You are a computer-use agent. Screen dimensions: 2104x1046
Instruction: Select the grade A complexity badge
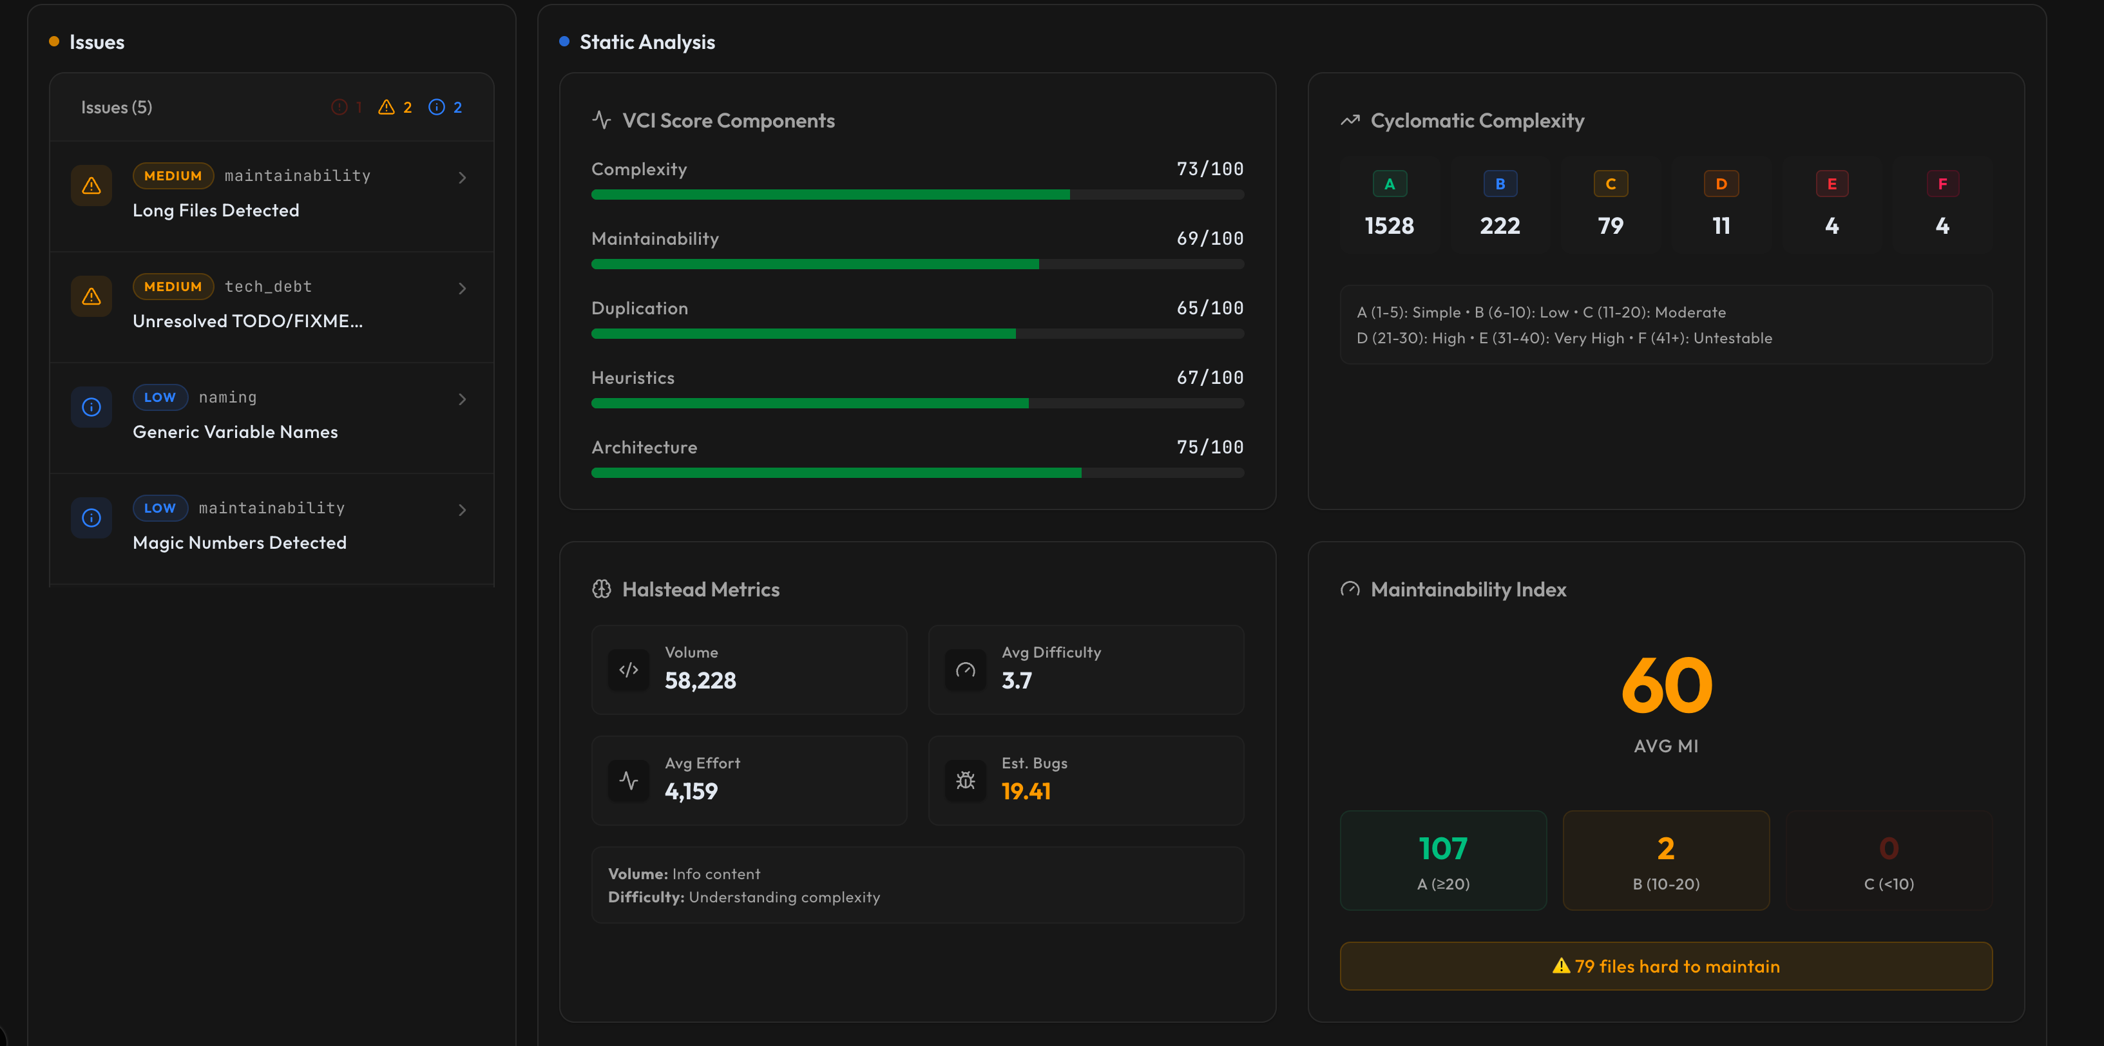(1390, 184)
